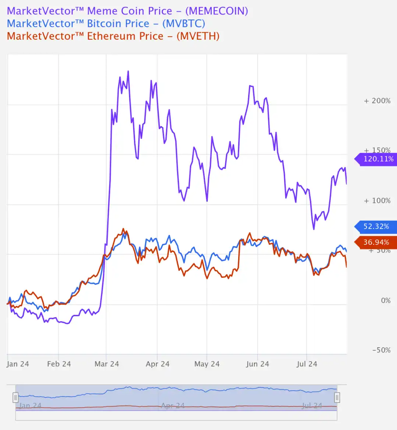
Task: Click the + 100% y-axis label
Action: point(377,201)
